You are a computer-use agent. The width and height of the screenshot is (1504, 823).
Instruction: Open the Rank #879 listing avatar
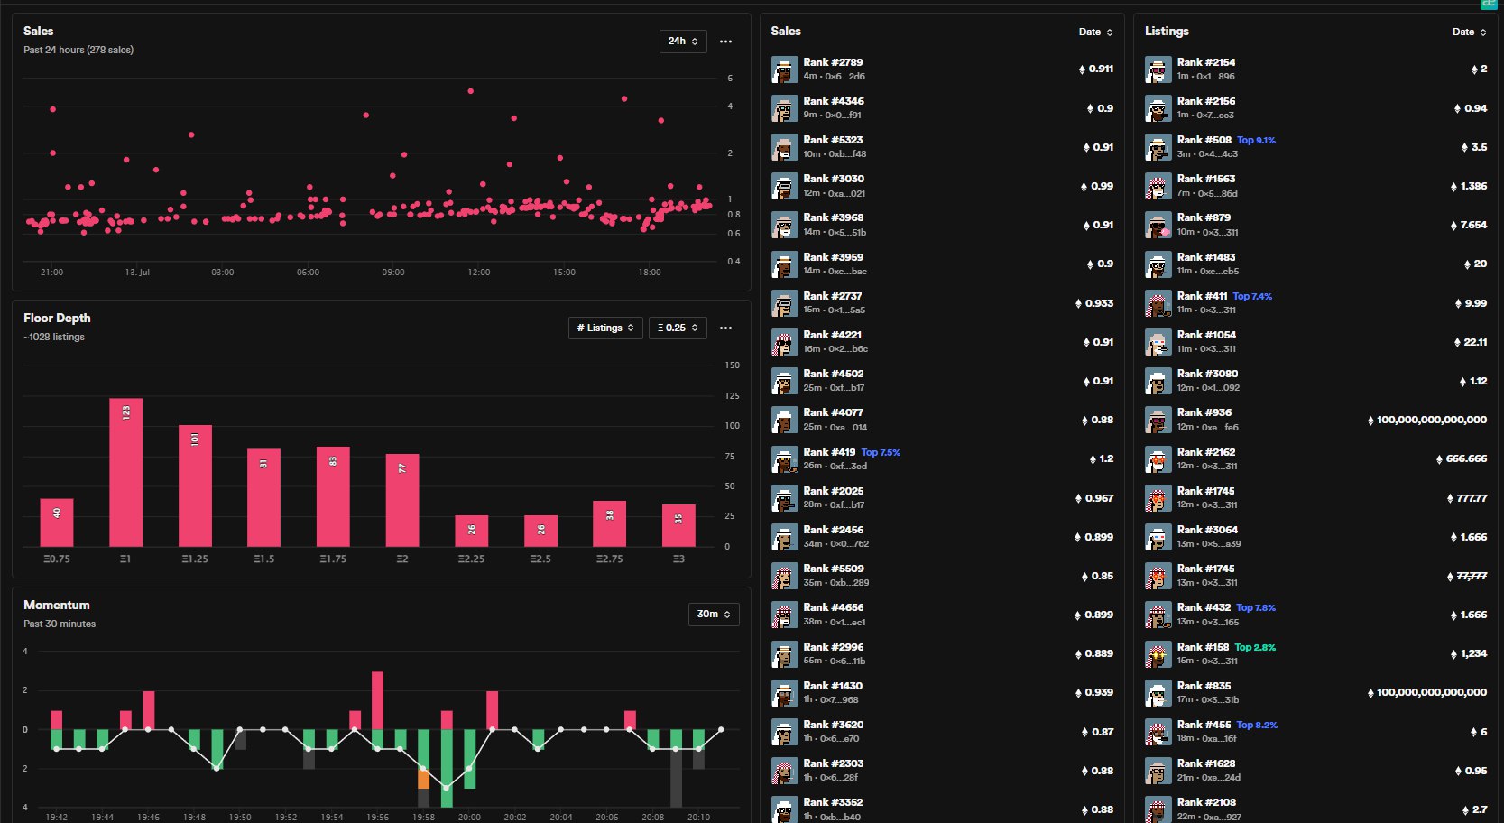[x=1158, y=225]
